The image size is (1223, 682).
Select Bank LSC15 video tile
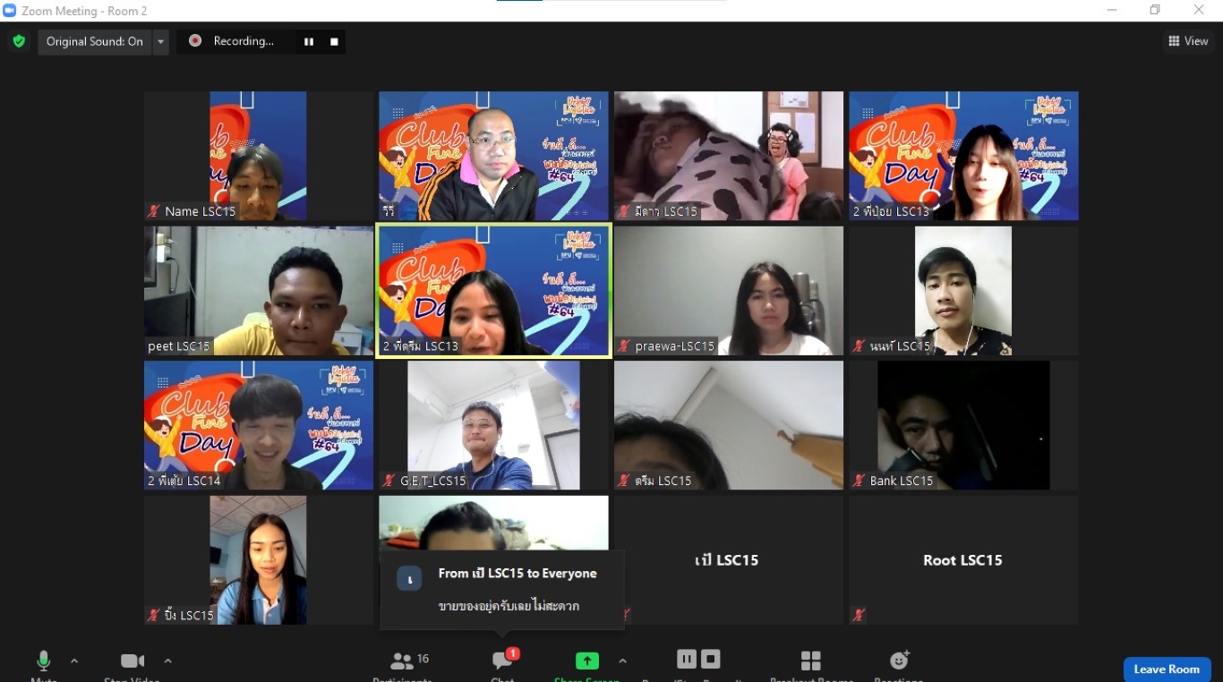pyautogui.click(x=963, y=425)
